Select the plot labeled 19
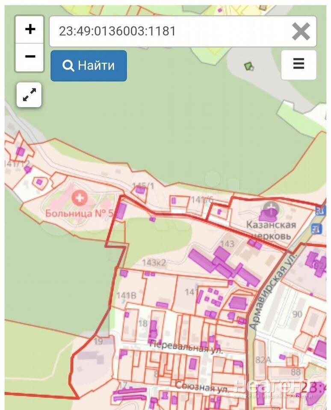 coord(98,341)
